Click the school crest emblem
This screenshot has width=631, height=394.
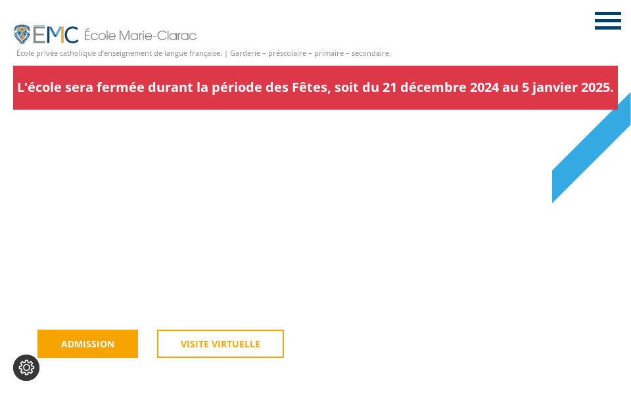pos(22,34)
